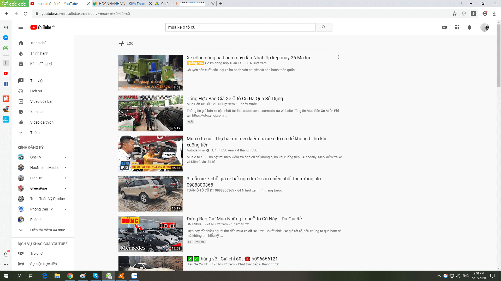The width and height of the screenshot is (501, 281).
Task: Open Lịch sử in sidebar
Action: coord(36,91)
